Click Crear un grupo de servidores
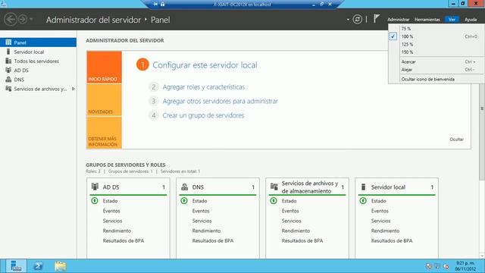The image size is (485, 273). pos(203,115)
